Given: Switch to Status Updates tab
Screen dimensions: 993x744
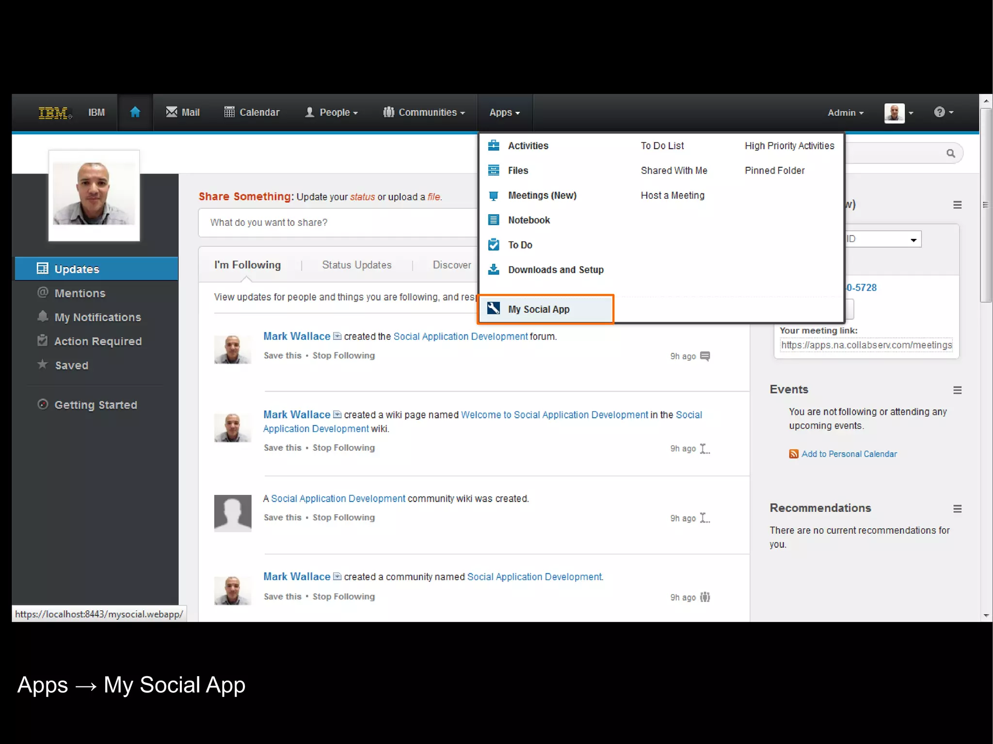Looking at the screenshot, I should coord(356,265).
